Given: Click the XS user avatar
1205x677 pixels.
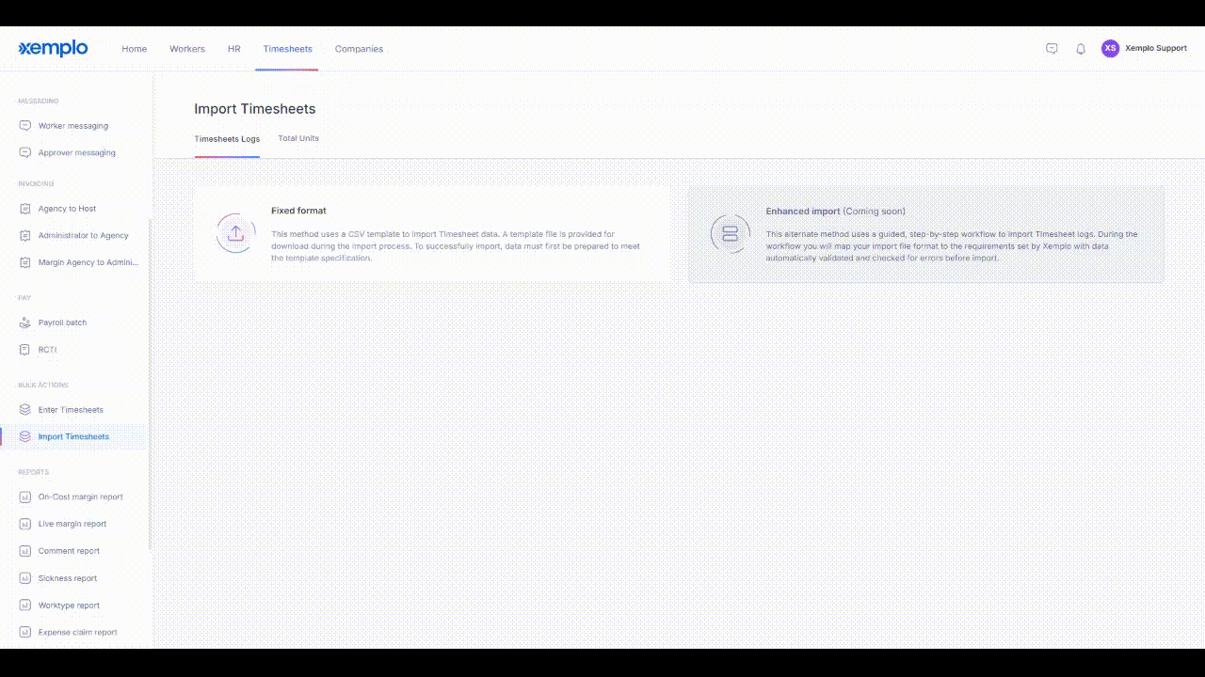Looking at the screenshot, I should point(1110,48).
